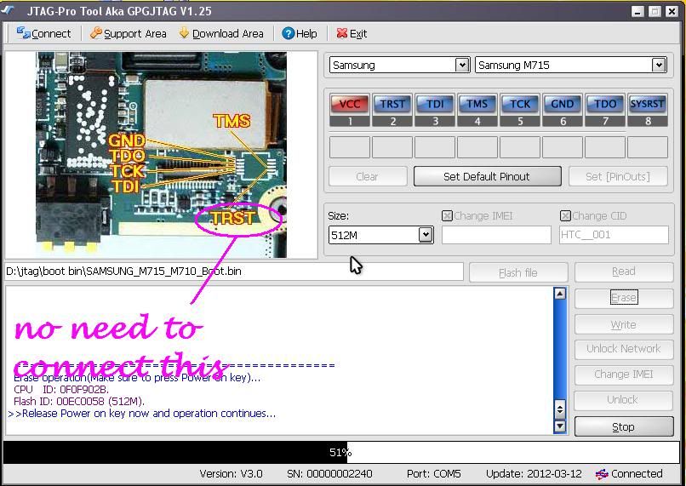This screenshot has width=686, height=486.
Task: Click the Release Power on key log line
Action: point(142,414)
